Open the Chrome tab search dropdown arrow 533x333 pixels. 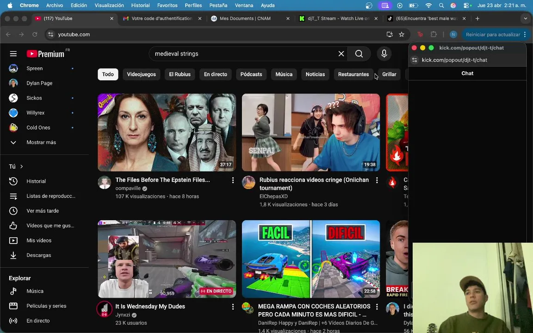point(525,18)
